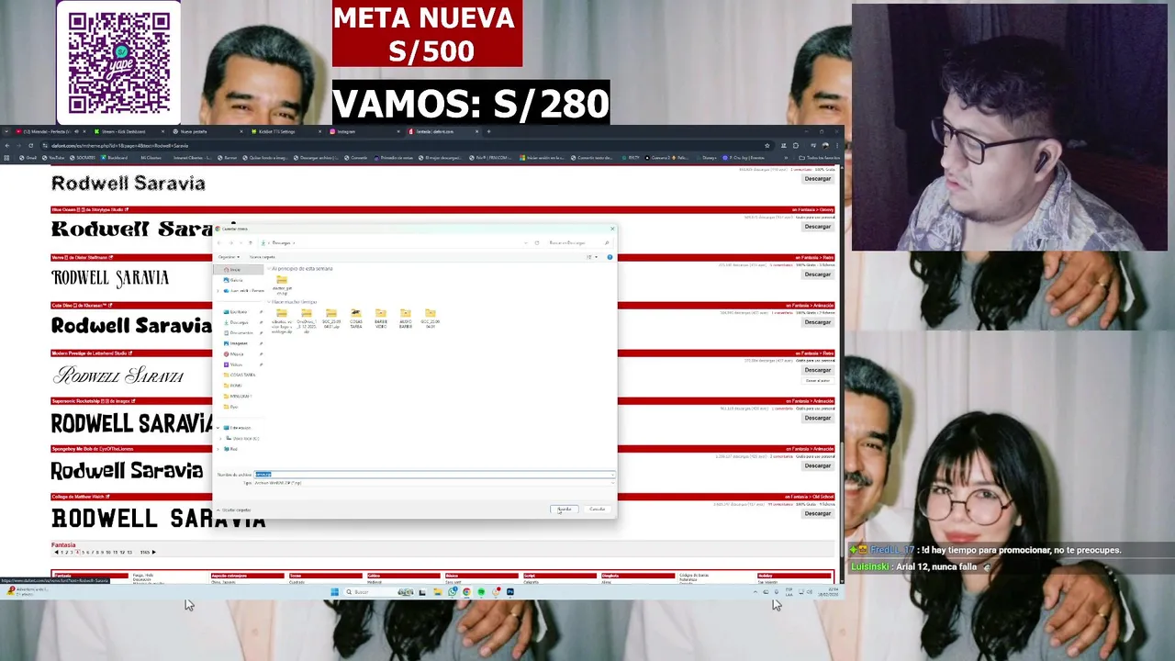1175x661 pixels.
Task: Collapse the Este equipo tree node
Action: pyautogui.click(x=218, y=428)
